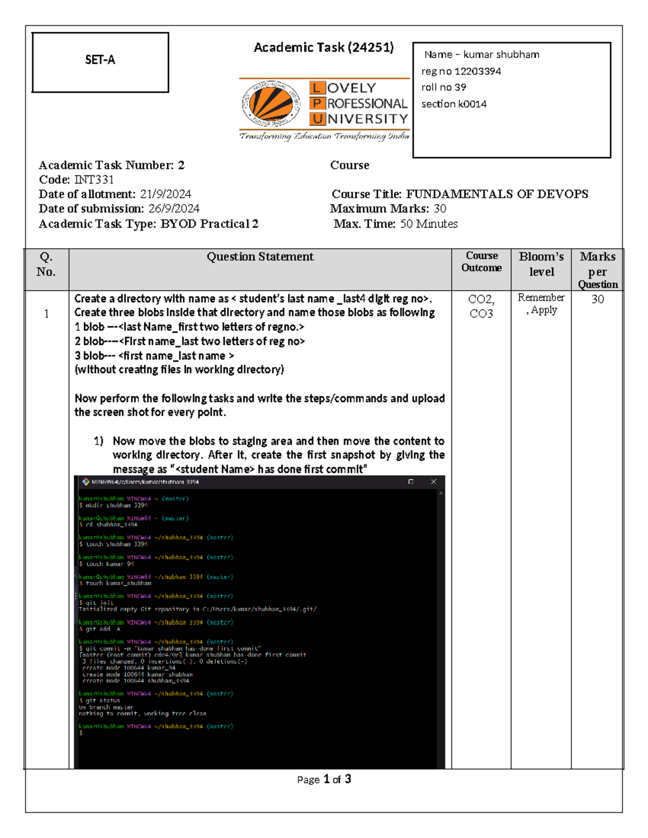Click 'Date of allotment: 21/9/2024'
Image resolution: width=648 pixels, height=838 pixels.
pos(115,194)
